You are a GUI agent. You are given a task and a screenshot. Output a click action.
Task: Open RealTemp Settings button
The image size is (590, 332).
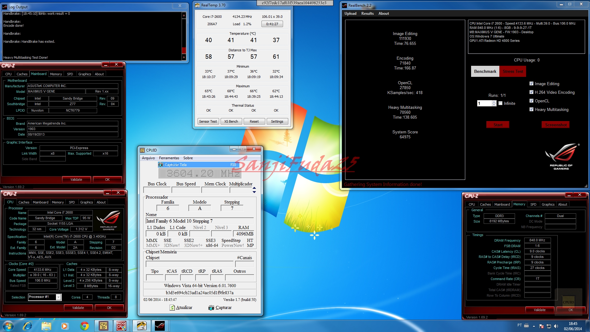(277, 121)
